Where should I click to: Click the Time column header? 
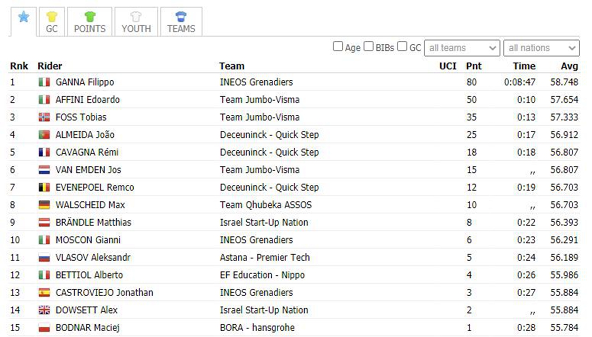(x=524, y=66)
